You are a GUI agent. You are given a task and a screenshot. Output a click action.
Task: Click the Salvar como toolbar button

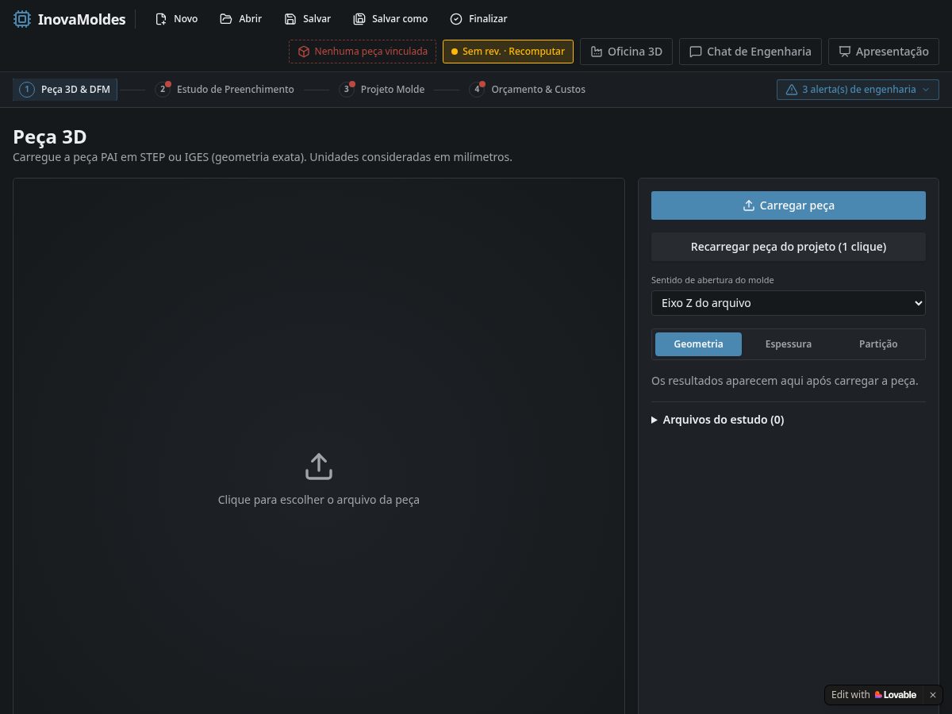pos(390,19)
